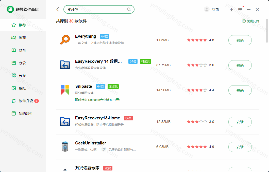Click the 我的软件 window icon

(x=14, y=114)
